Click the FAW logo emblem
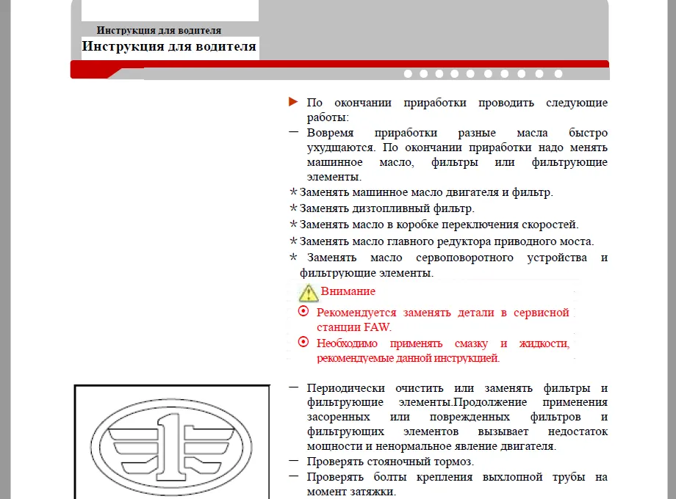The width and height of the screenshot is (676, 499). (171, 445)
